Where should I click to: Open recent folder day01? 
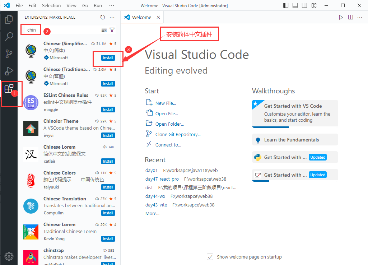tap(152, 171)
